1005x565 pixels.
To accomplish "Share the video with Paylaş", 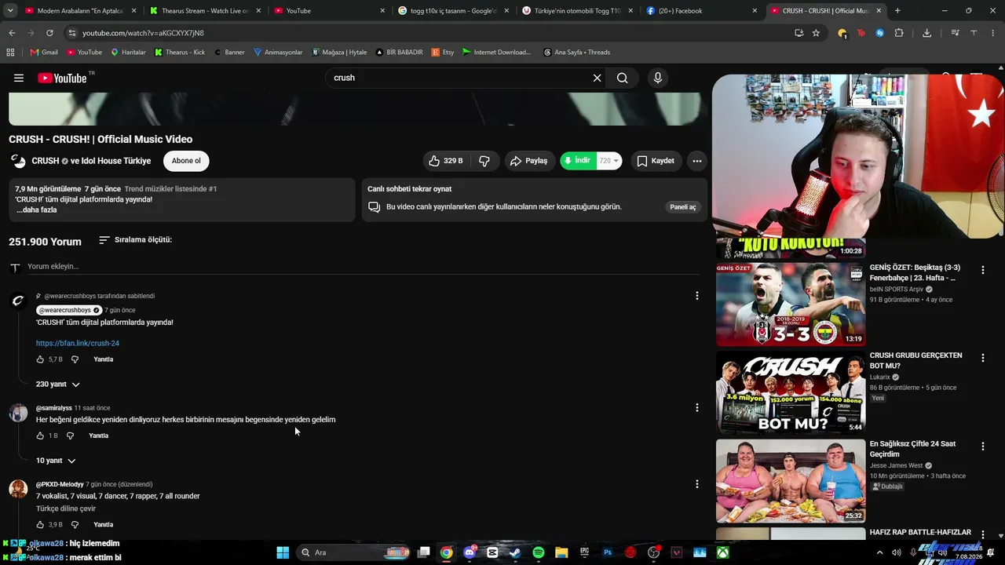I will click(529, 161).
